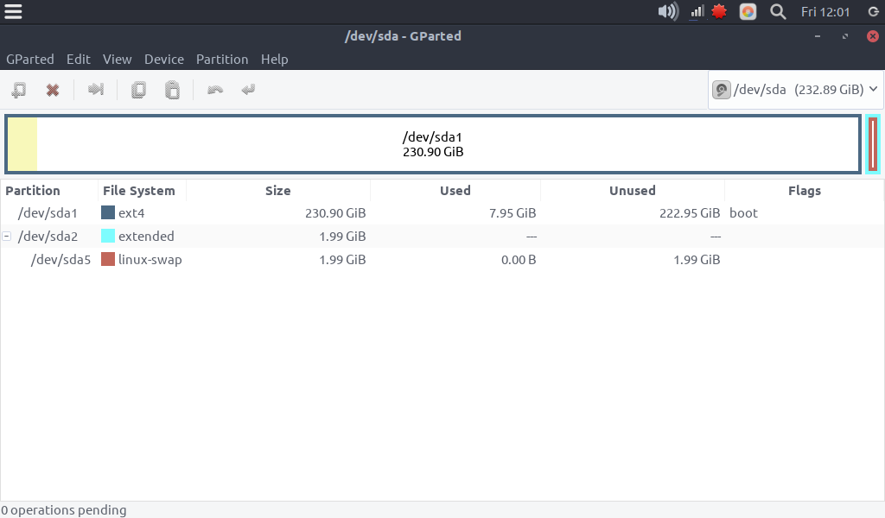Click the Copy partition toolbar icon
Viewport: 885px width, 518px height.
coord(138,90)
